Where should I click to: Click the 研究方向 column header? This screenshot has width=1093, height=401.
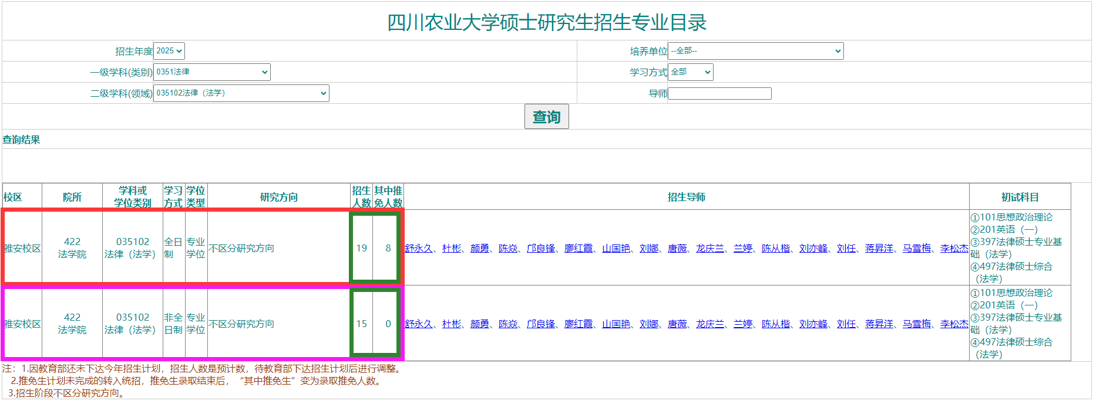pyautogui.click(x=279, y=198)
